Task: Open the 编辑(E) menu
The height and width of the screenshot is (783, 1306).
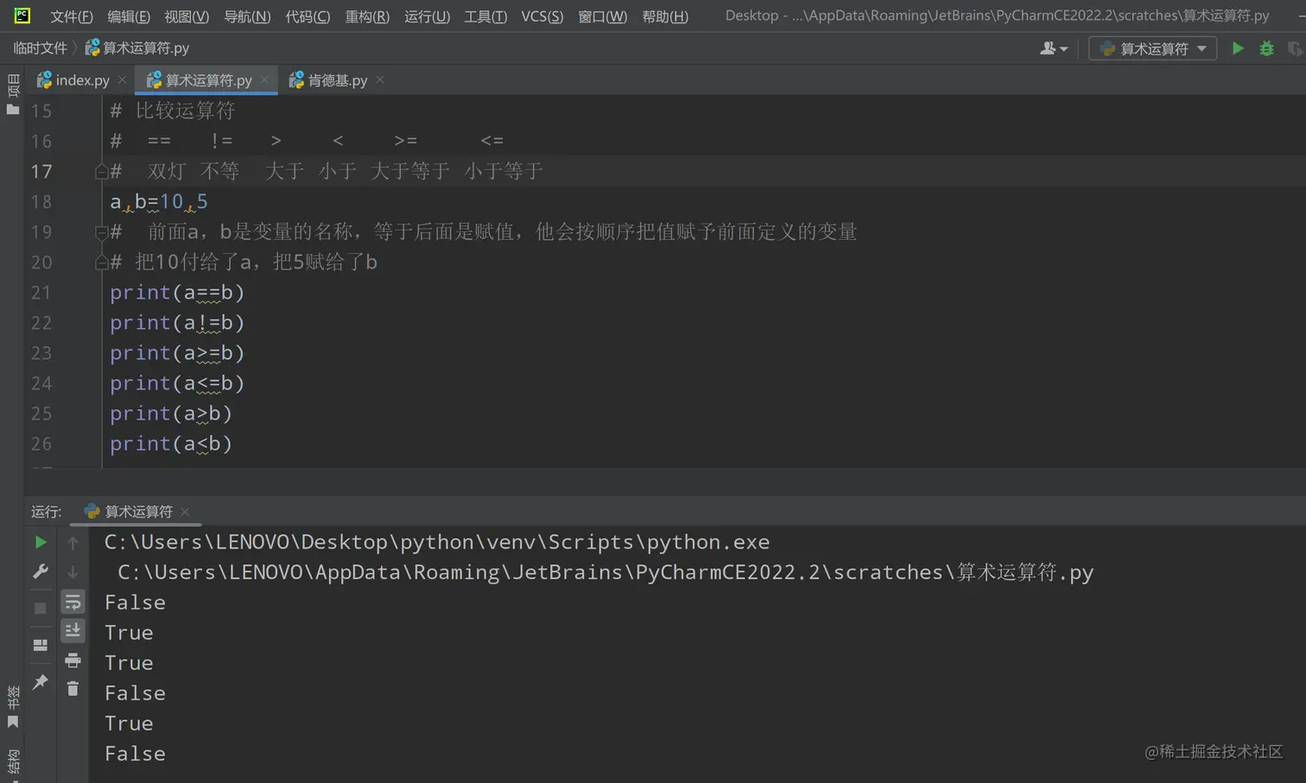Action: pos(129,16)
